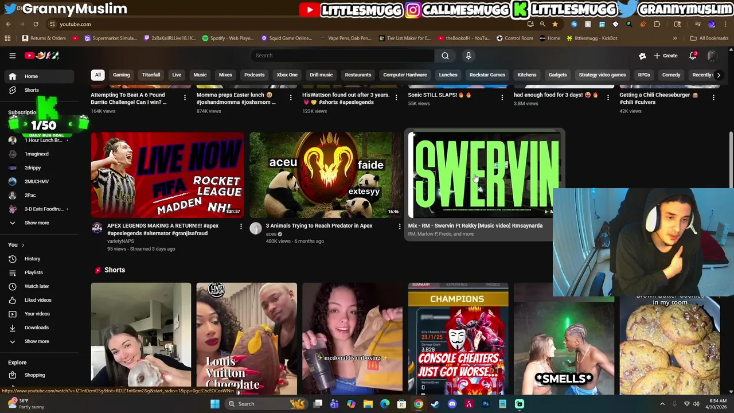Play the LIVE NOW Rocket League thumbnail
734x413 pixels.
[x=167, y=175]
